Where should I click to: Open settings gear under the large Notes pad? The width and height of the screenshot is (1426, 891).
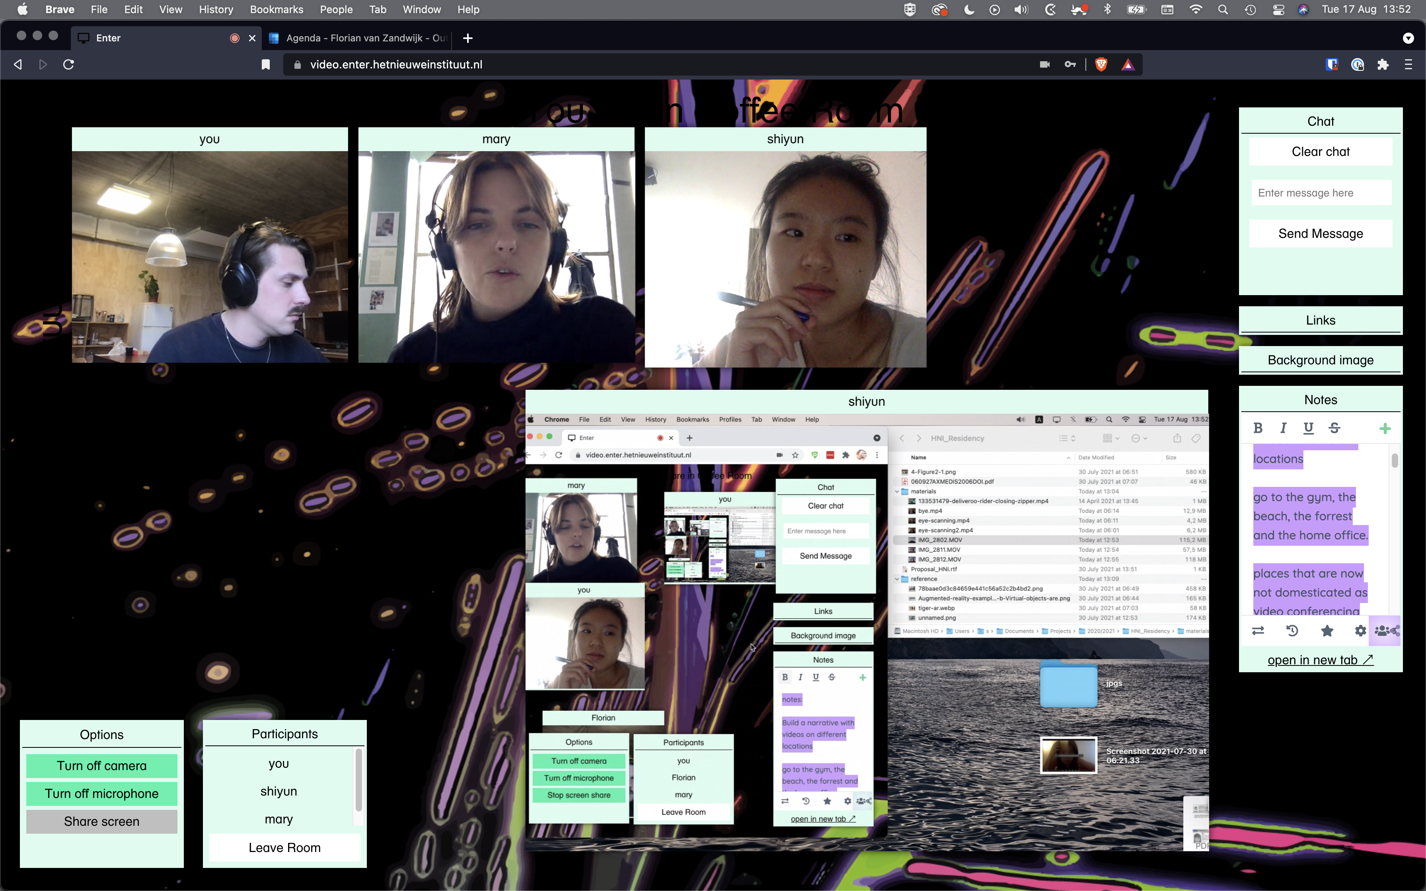pos(1361,630)
